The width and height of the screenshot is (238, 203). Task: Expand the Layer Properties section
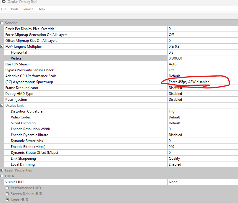(2, 170)
